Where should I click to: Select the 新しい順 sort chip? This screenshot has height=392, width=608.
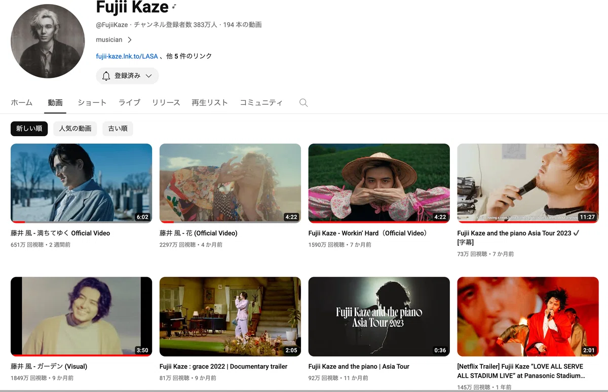coord(29,129)
